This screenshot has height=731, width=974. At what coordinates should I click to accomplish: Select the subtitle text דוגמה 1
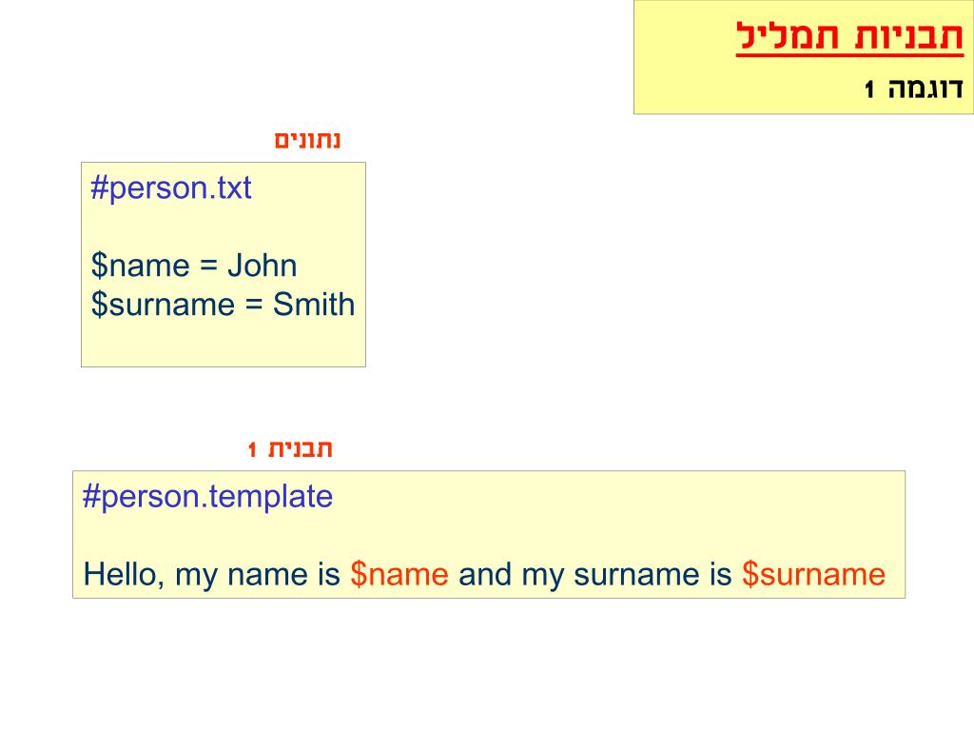click(x=913, y=89)
